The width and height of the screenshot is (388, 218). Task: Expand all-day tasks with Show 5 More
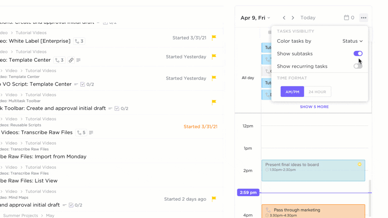[314, 107]
